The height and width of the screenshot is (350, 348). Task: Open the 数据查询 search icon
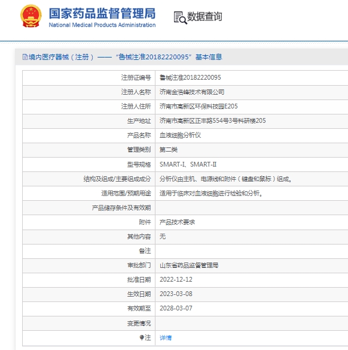click(x=180, y=17)
